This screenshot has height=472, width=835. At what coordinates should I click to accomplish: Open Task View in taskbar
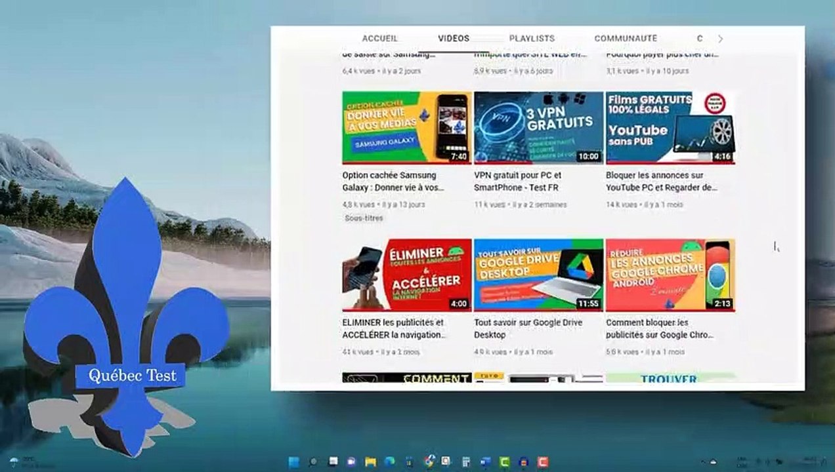(333, 462)
